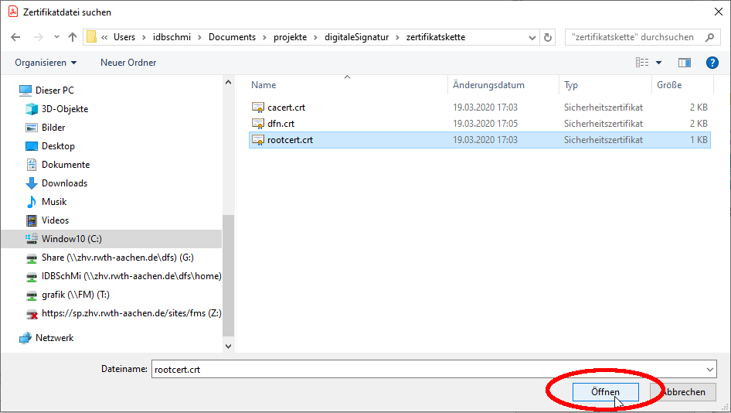Click digitaleSignatur in the address path
The height and width of the screenshot is (413, 731).
pos(357,37)
